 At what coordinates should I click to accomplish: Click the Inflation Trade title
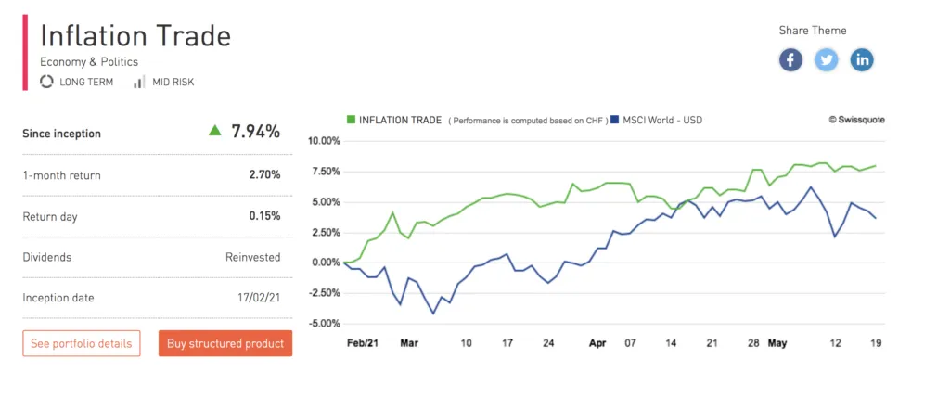click(135, 36)
